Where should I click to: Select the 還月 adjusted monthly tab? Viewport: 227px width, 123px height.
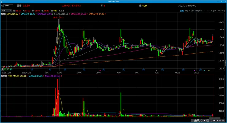200,11
